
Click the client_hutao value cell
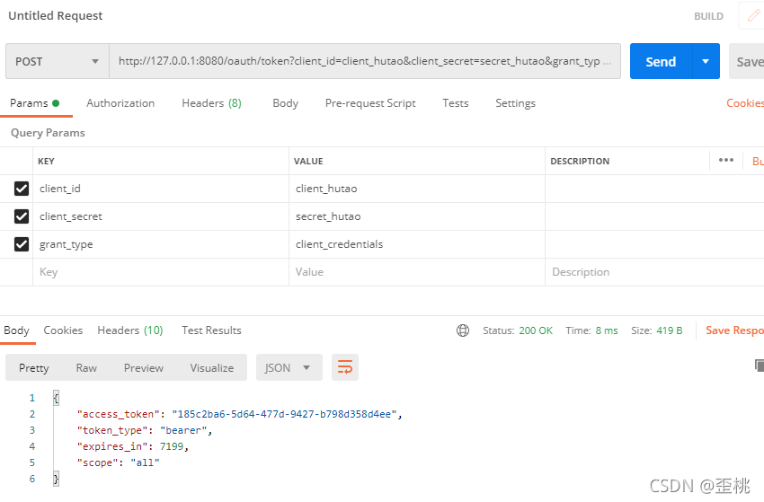click(417, 189)
